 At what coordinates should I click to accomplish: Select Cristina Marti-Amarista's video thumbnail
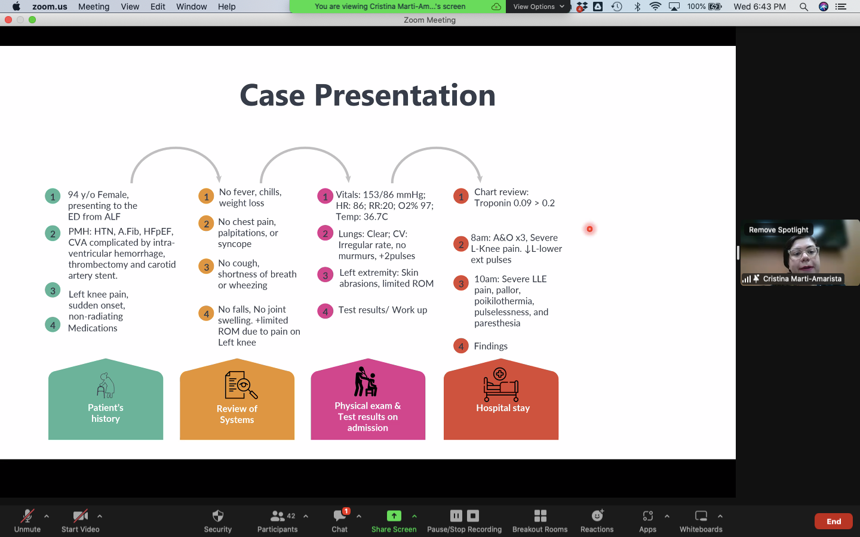(800, 253)
